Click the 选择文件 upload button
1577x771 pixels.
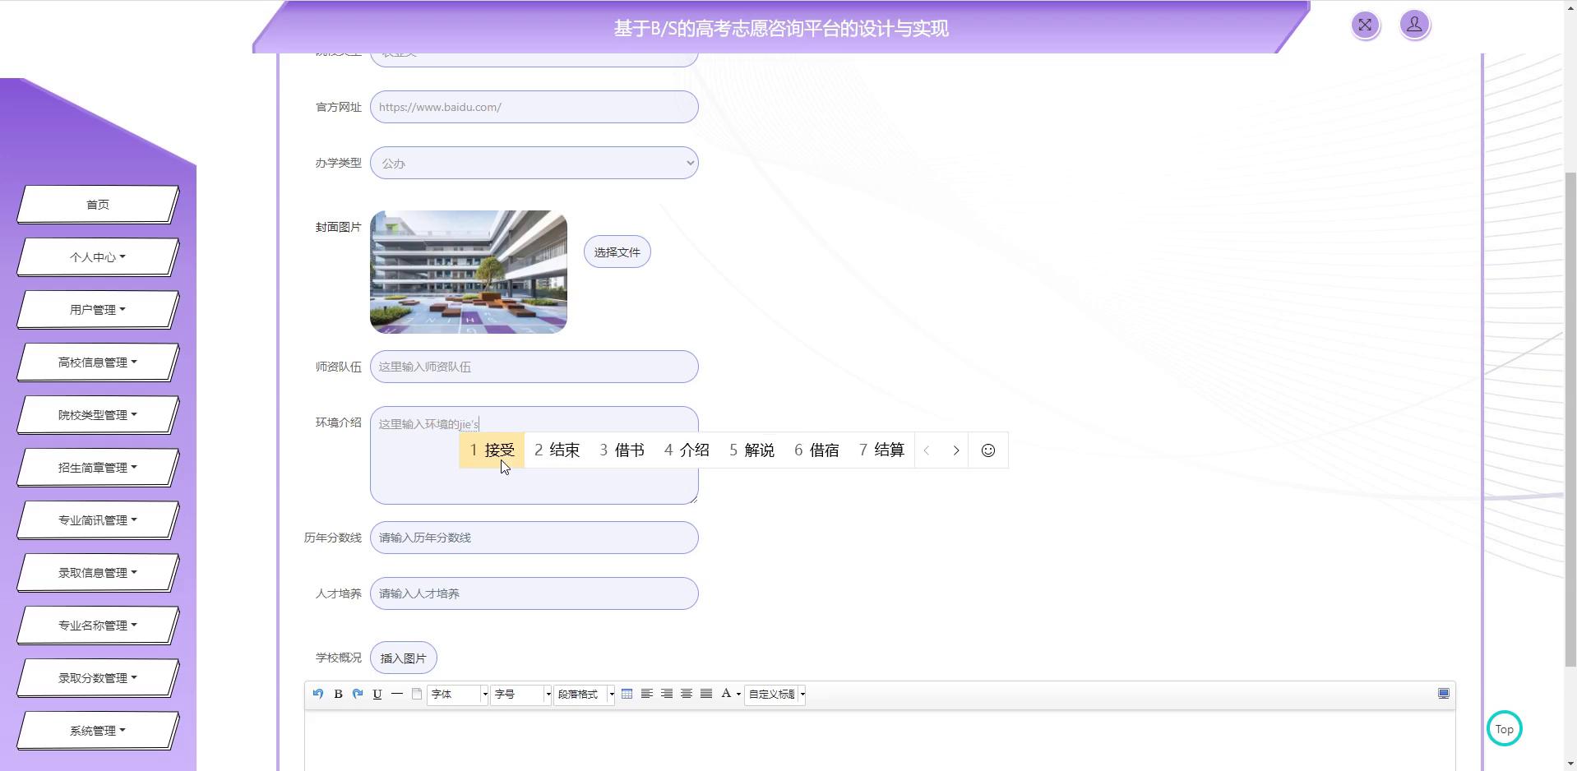(x=617, y=252)
